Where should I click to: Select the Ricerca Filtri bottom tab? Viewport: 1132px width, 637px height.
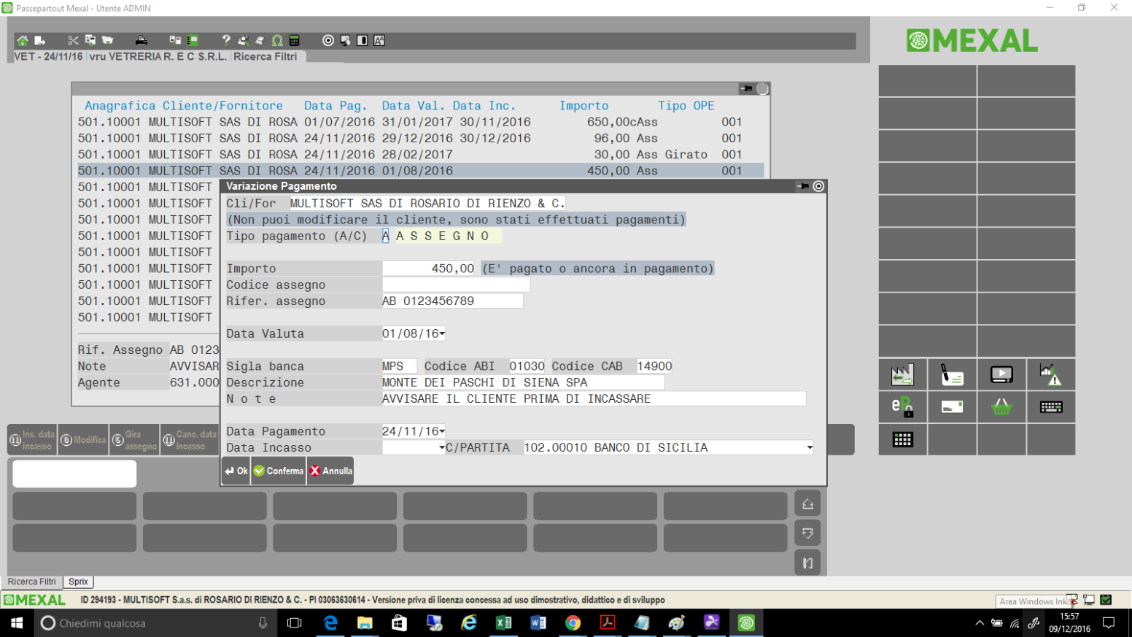(x=32, y=582)
